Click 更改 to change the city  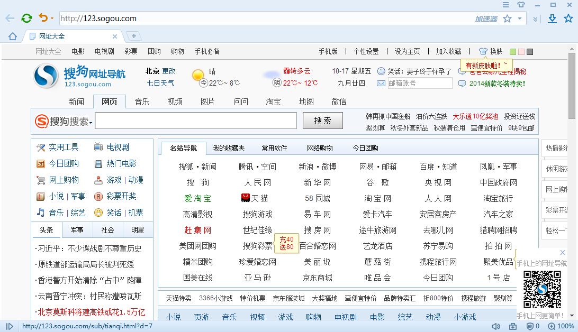[169, 71]
